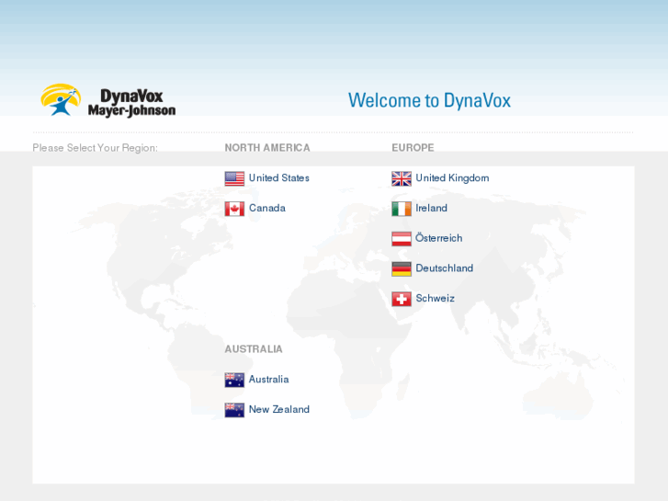Click the Canada flag icon

coord(234,209)
